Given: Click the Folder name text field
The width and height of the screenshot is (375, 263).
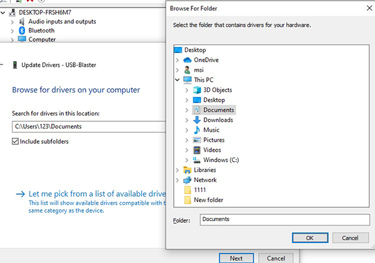Looking at the screenshot, I should pyautogui.click(x=284, y=219).
